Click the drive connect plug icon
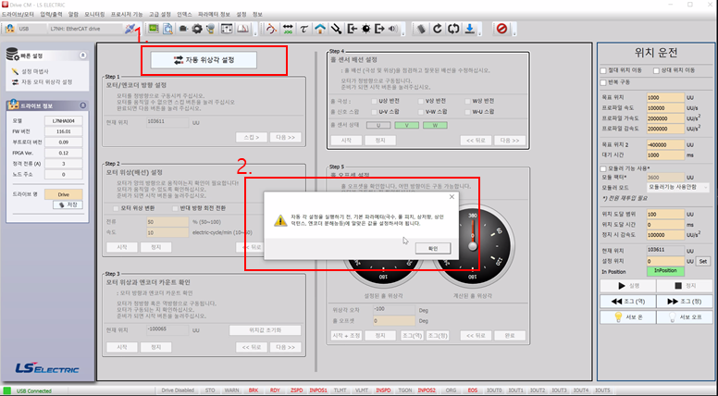The width and height of the screenshot is (718, 396). 130,29
